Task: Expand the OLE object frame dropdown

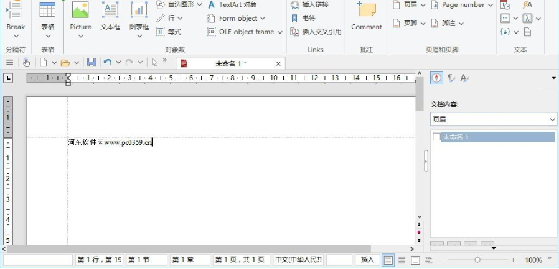Action: [x=279, y=32]
